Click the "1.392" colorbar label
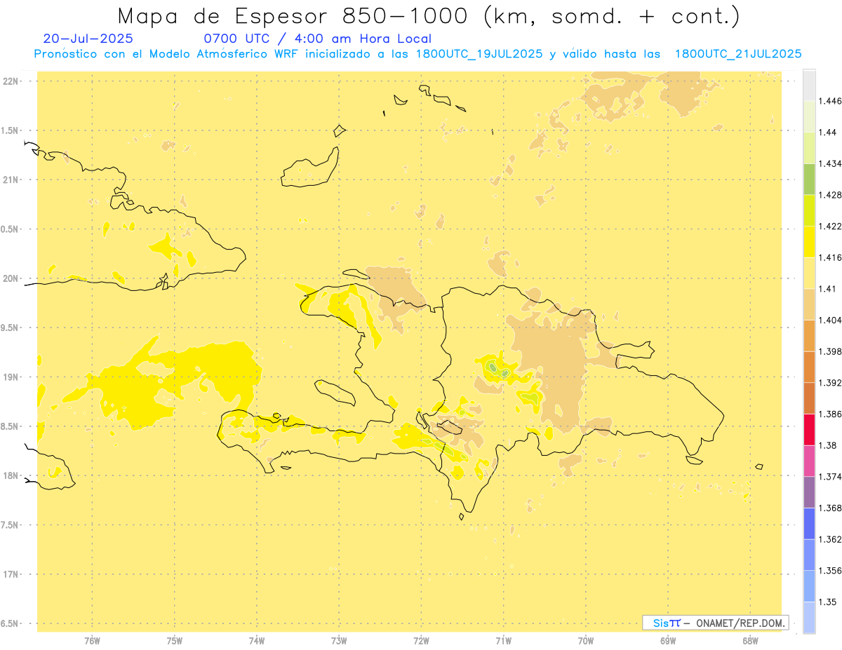The height and width of the screenshot is (650, 842). click(x=829, y=383)
